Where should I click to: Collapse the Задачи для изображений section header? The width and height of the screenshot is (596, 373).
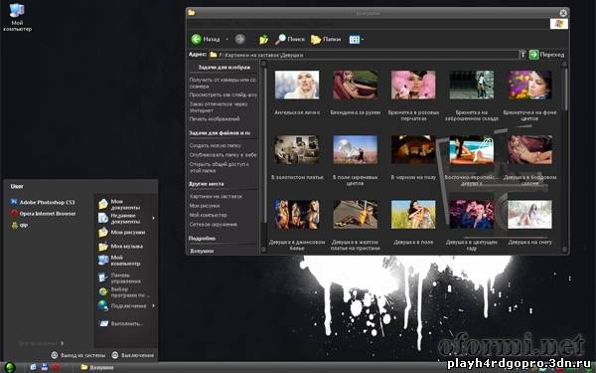tap(223, 67)
